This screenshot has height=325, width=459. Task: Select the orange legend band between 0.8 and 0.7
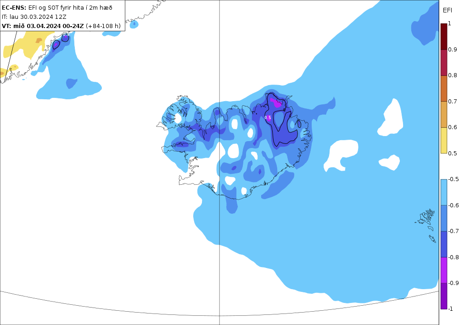444,89
